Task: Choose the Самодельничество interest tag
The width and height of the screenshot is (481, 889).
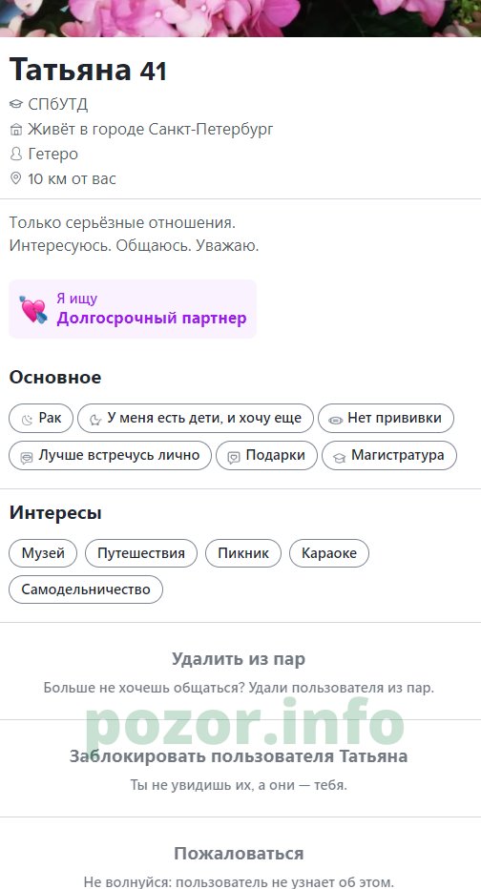Action: (x=86, y=589)
